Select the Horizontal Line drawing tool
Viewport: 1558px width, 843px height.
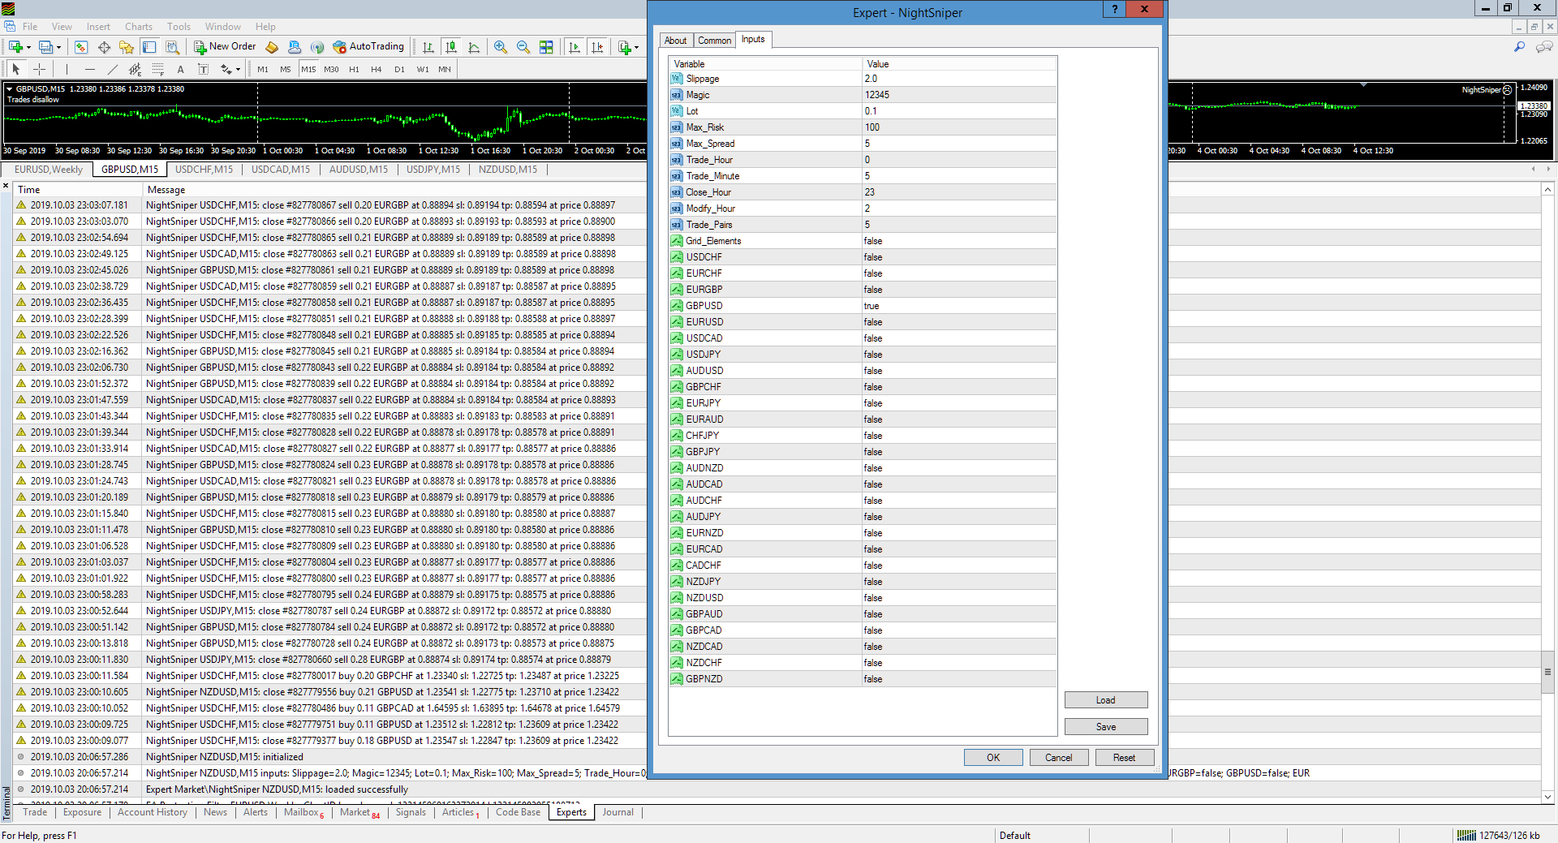pyautogui.click(x=89, y=69)
